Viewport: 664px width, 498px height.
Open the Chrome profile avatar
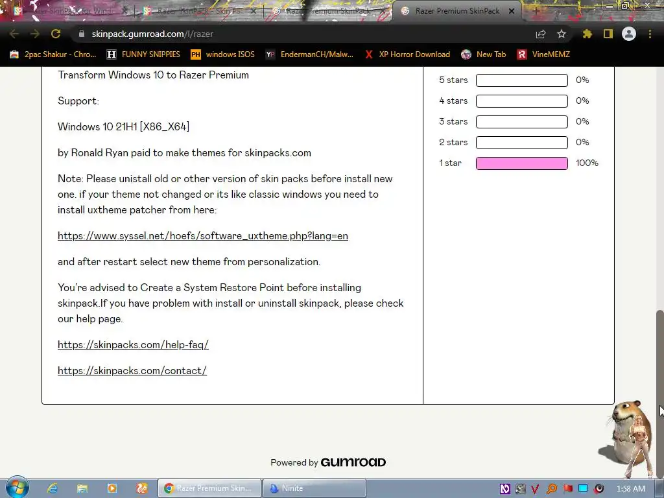(x=629, y=34)
